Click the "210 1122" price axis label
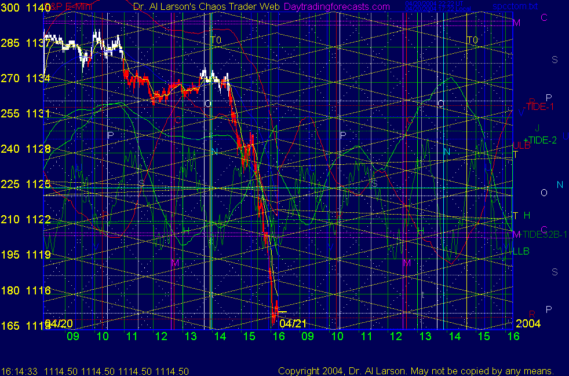 tap(25, 219)
